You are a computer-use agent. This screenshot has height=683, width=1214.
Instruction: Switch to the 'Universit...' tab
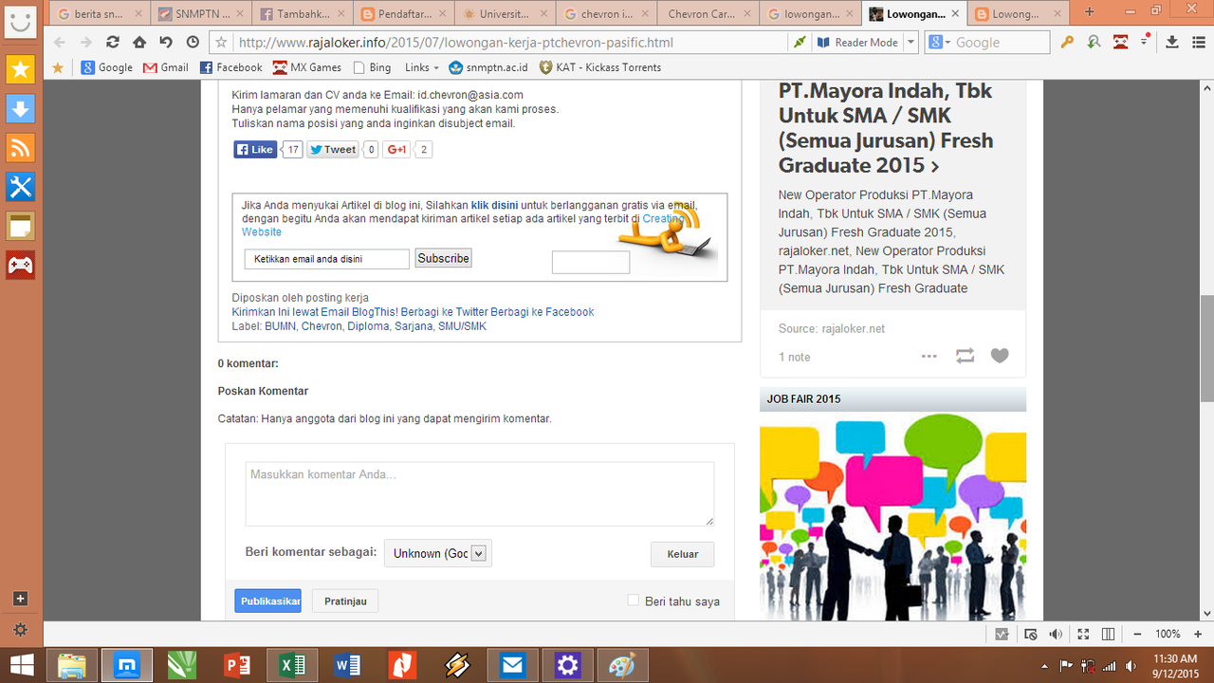tap(504, 13)
